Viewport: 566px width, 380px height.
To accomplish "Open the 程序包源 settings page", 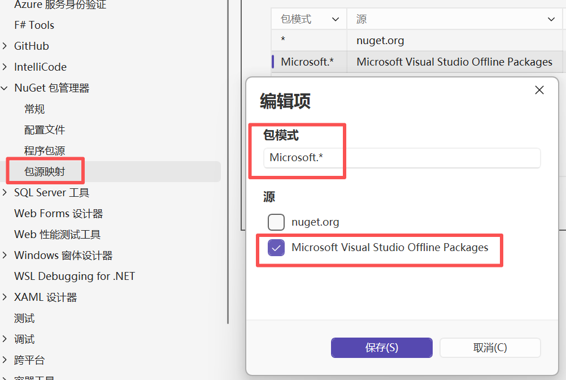I will 45,151.
